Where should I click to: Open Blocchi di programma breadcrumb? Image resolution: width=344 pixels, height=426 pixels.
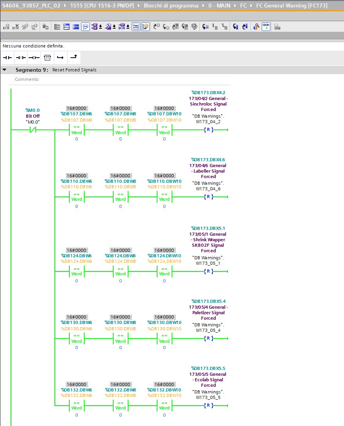(x=171, y=5)
